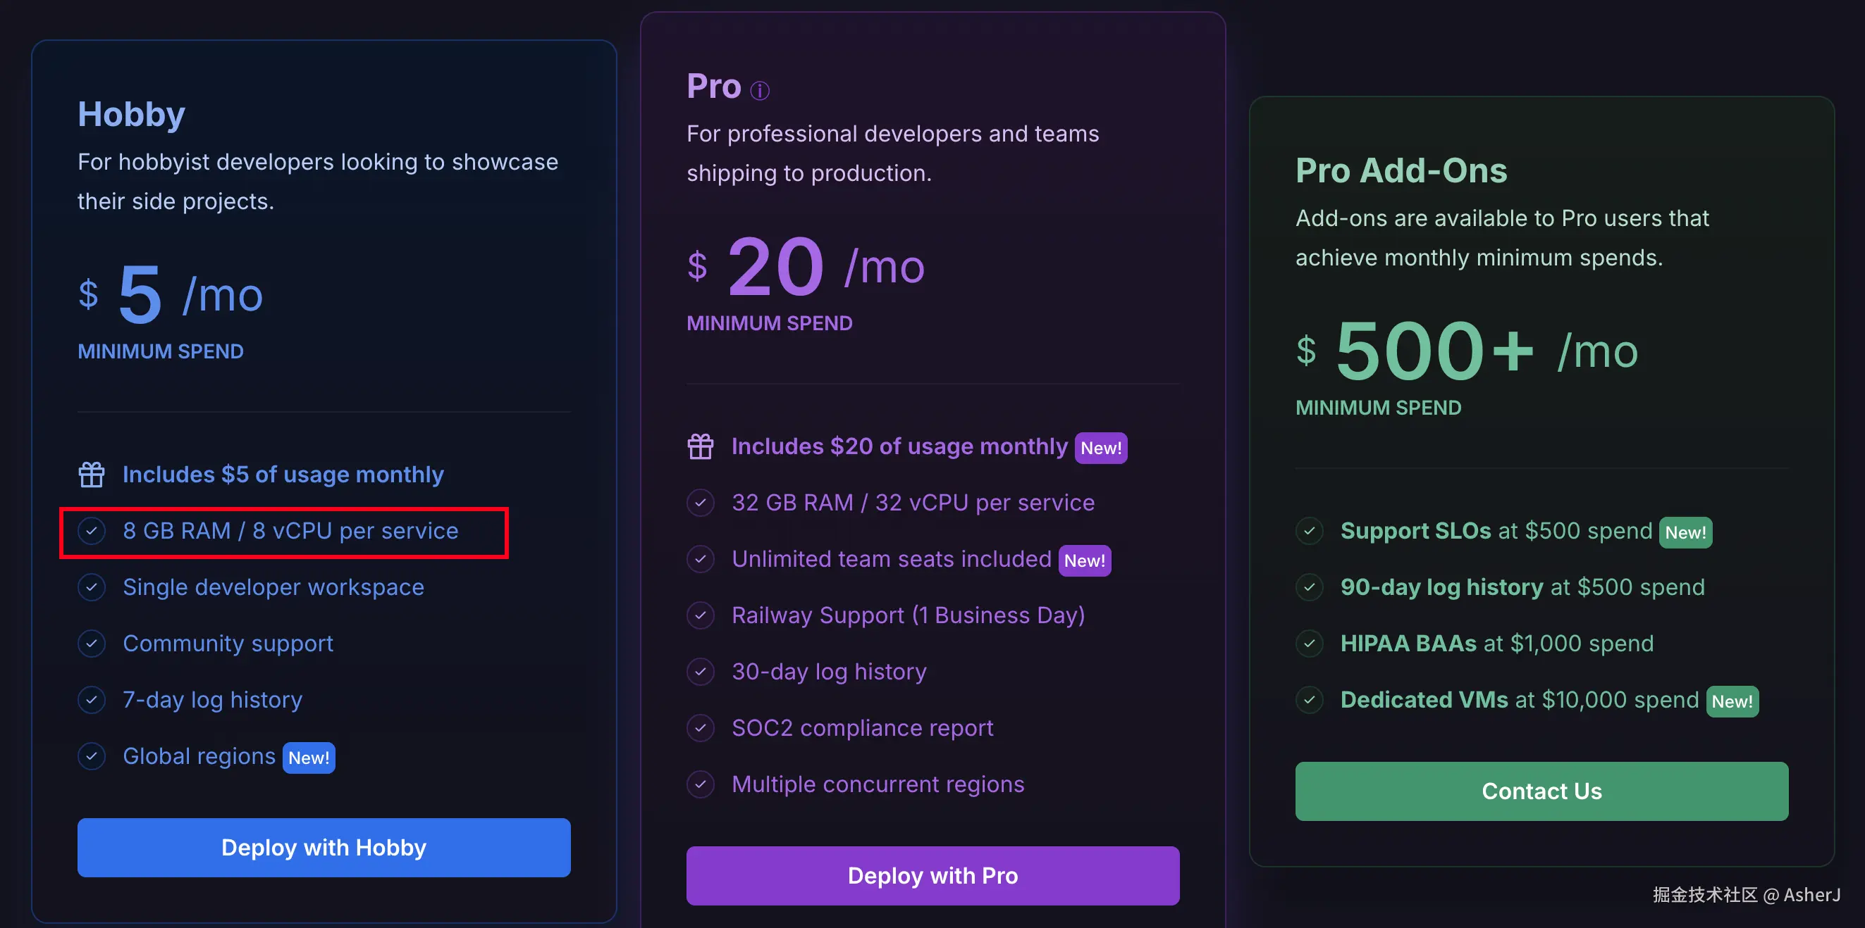The image size is (1865, 928).
Task: Click checkmark beside Support SLOs
Action: (1309, 531)
